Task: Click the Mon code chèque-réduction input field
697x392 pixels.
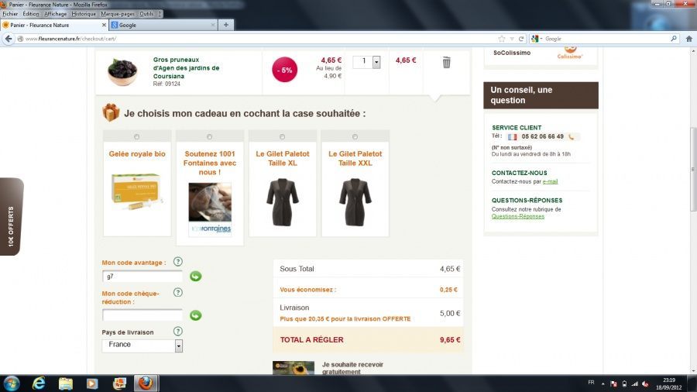Action: [x=142, y=315]
